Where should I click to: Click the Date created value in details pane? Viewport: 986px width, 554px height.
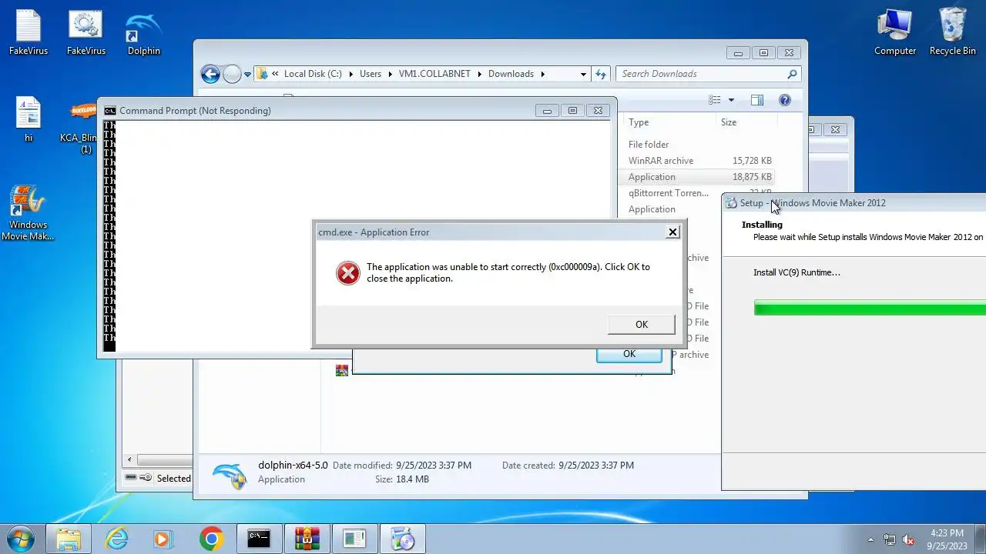point(596,465)
